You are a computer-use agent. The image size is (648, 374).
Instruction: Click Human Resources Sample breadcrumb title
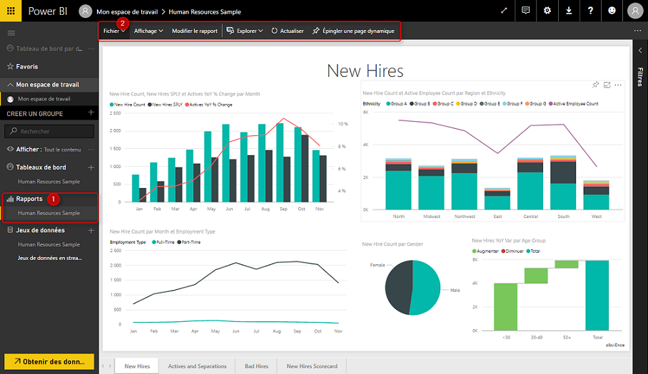pyautogui.click(x=205, y=11)
